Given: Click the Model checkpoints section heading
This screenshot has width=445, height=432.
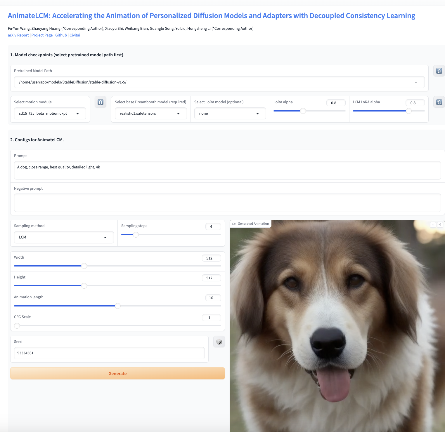Looking at the screenshot, I should tap(67, 55).
